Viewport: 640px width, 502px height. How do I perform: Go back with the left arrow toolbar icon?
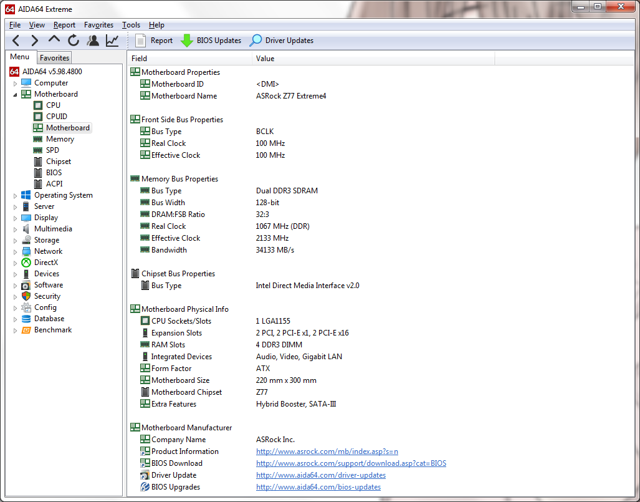pyautogui.click(x=16, y=41)
